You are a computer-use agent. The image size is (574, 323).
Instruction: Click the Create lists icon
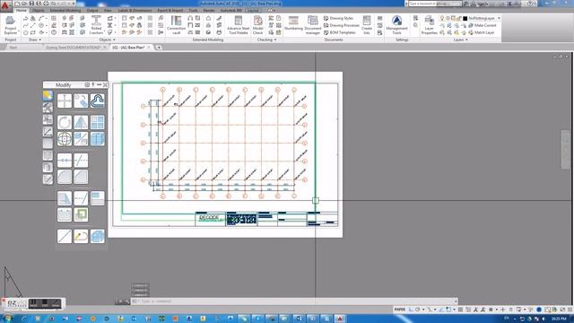pos(367,25)
